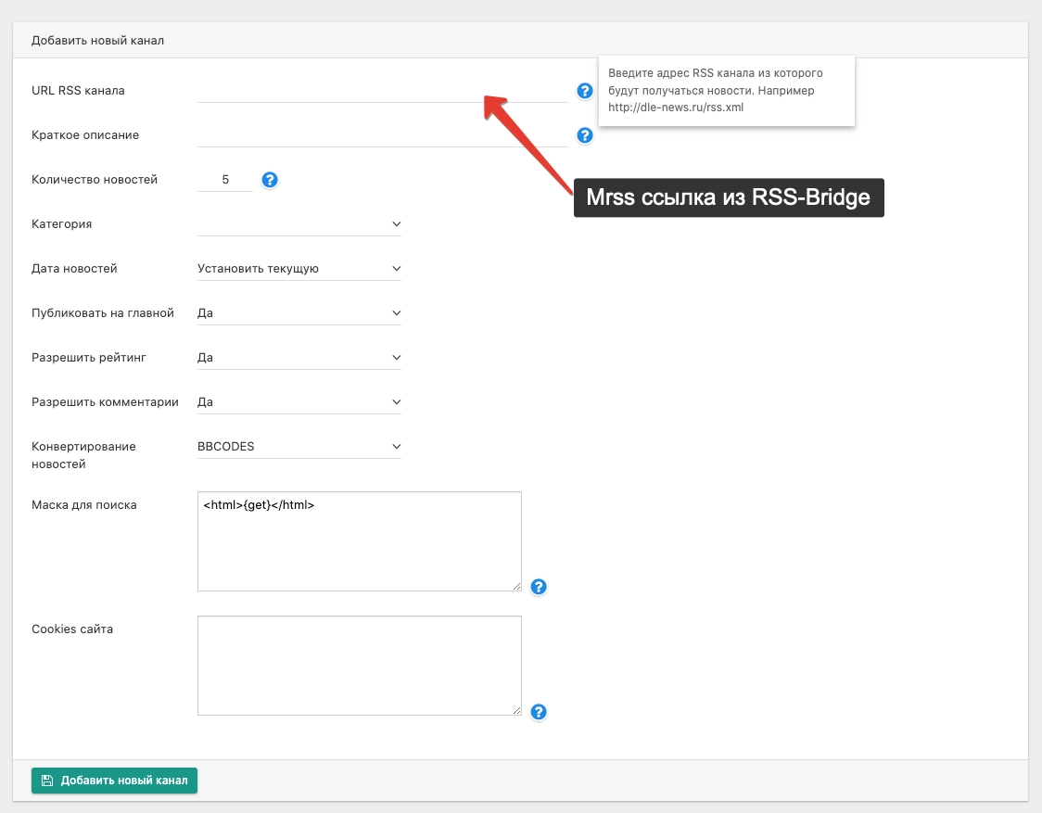Focus the Cookies сайта textarea
This screenshot has height=813, width=1042.
point(359,665)
